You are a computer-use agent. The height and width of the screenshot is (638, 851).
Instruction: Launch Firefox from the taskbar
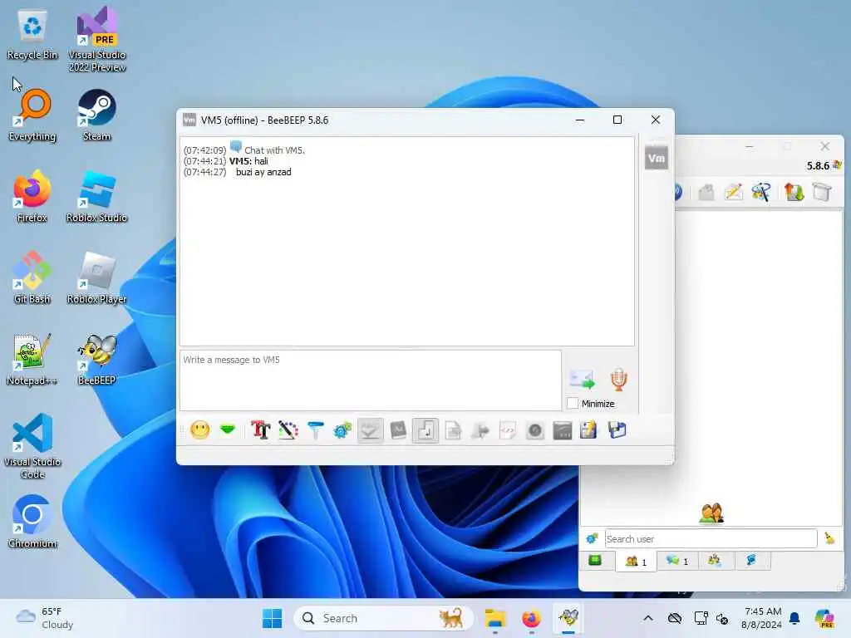coord(531,618)
